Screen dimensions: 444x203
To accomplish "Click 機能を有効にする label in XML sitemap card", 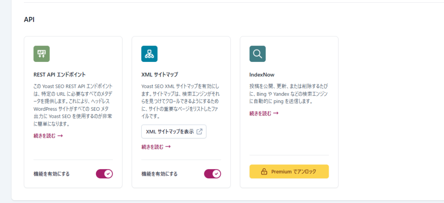I will point(160,174).
